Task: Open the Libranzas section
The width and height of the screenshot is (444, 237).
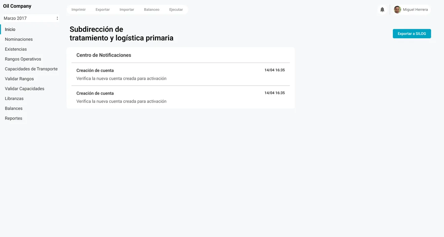Action: pos(14,99)
